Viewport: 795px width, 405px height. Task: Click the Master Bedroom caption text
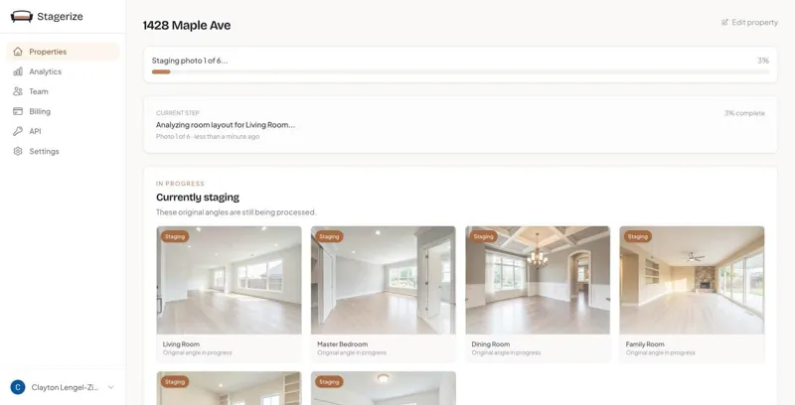pos(342,344)
